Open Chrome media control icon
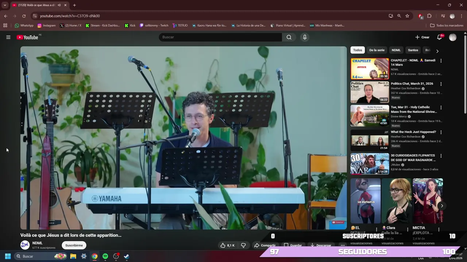 pos(443,16)
